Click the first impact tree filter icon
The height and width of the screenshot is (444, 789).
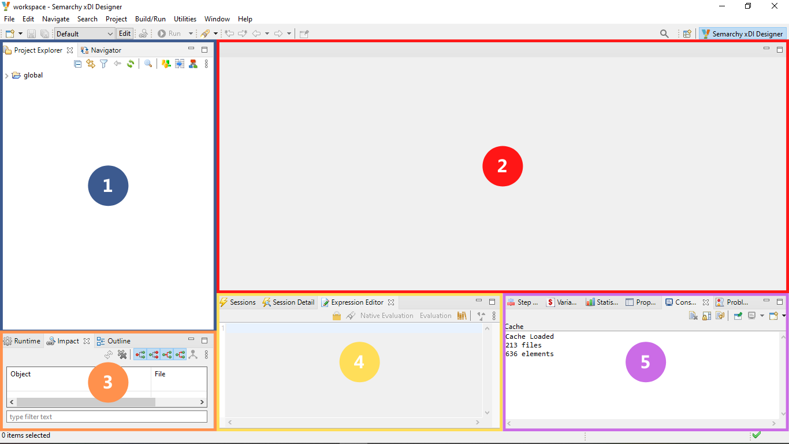point(140,354)
